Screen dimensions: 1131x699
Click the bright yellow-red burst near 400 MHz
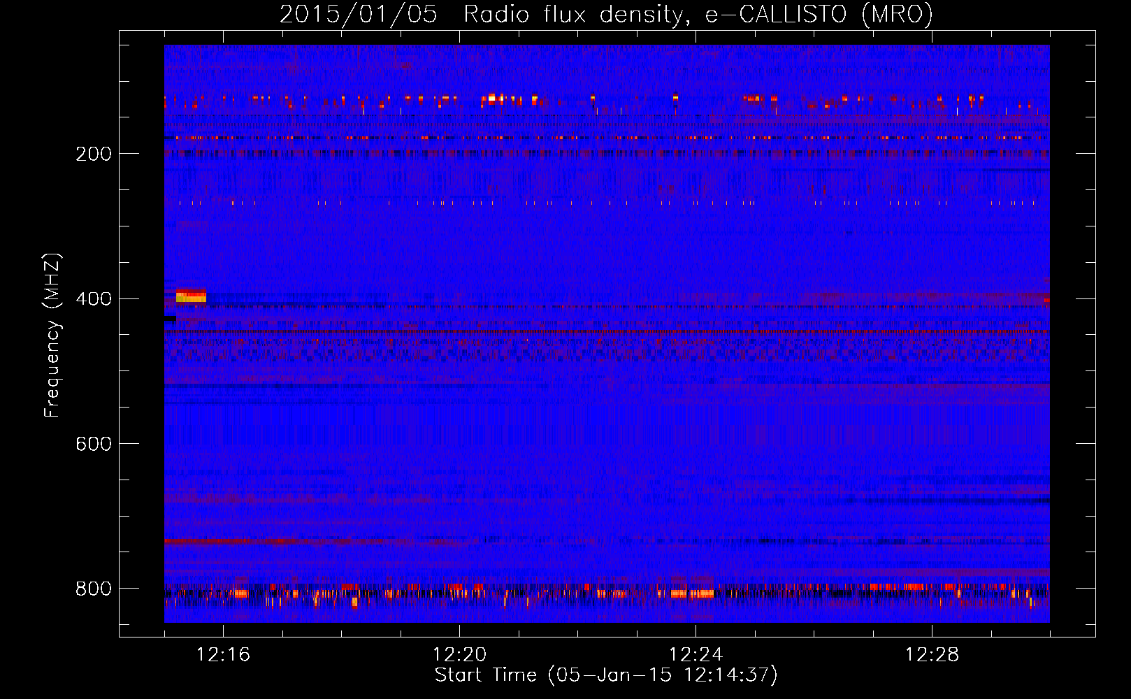[191, 296]
